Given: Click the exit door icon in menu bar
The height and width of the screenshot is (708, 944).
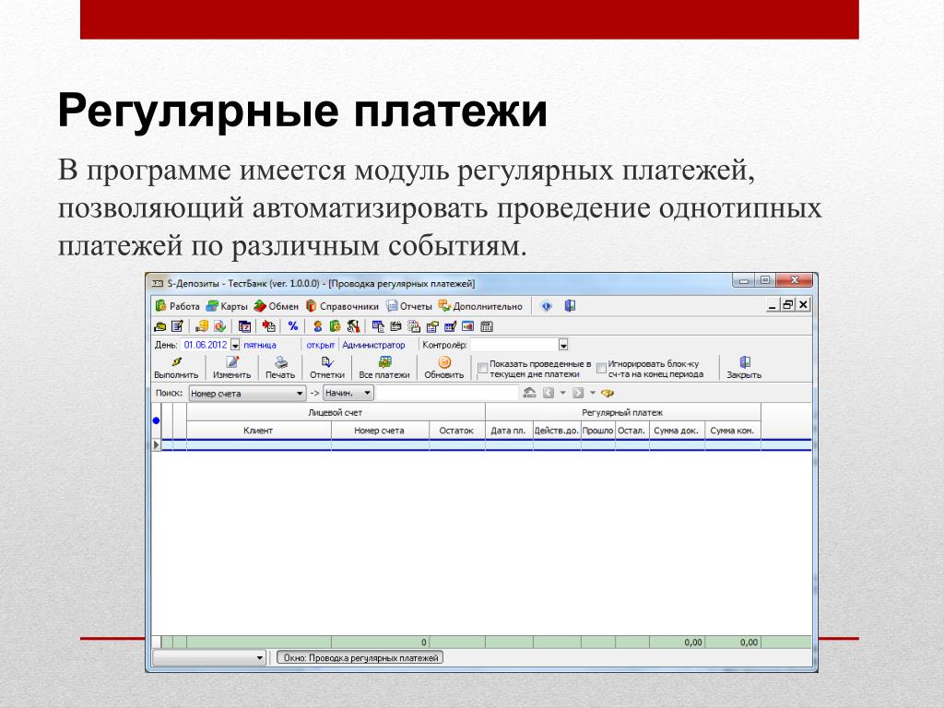Looking at the screenshot, I should click(x=570, y=306).
